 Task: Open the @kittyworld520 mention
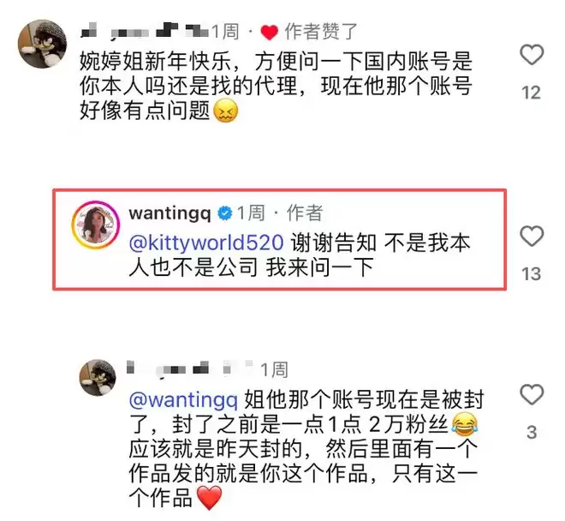(x=206, y=243)
